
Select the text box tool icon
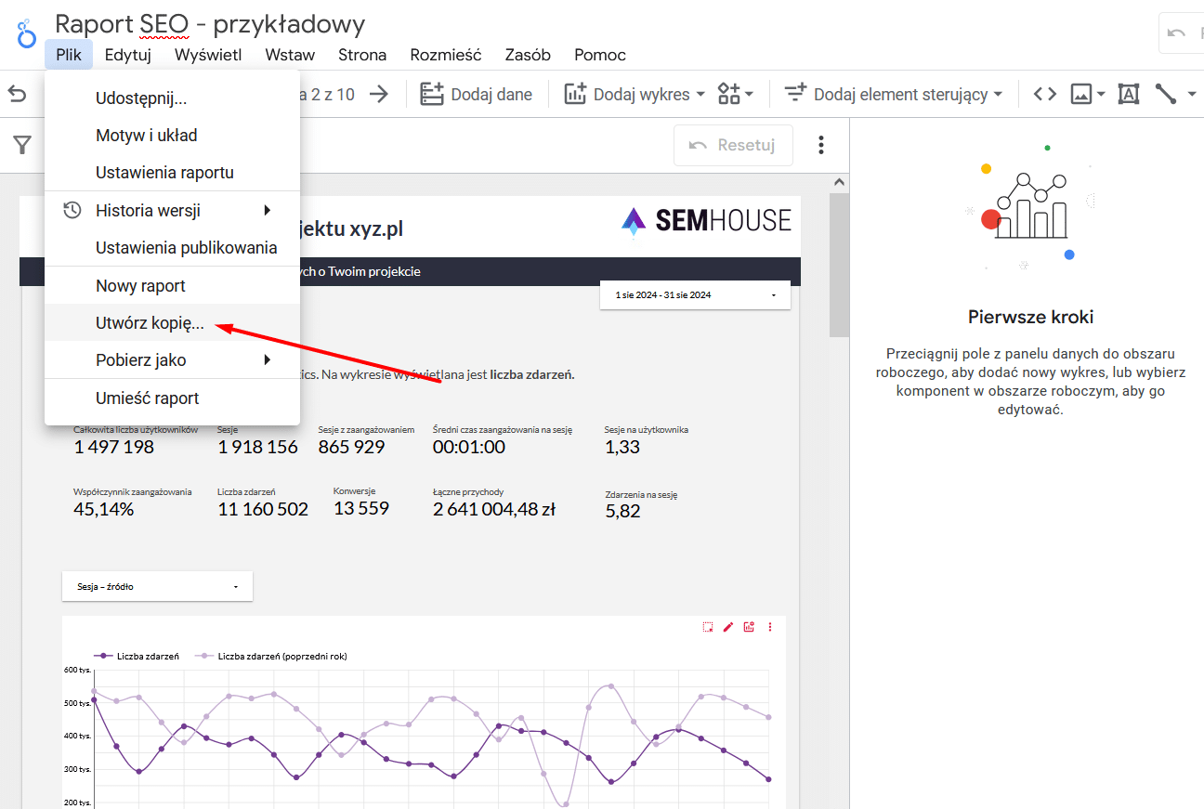[1128, 94]
